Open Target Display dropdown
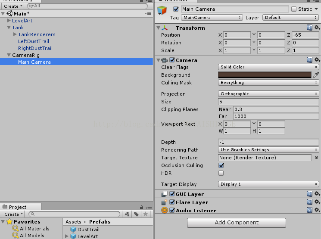Image resolution: width=321 pixels, height=239 pixels. (268, 184)
